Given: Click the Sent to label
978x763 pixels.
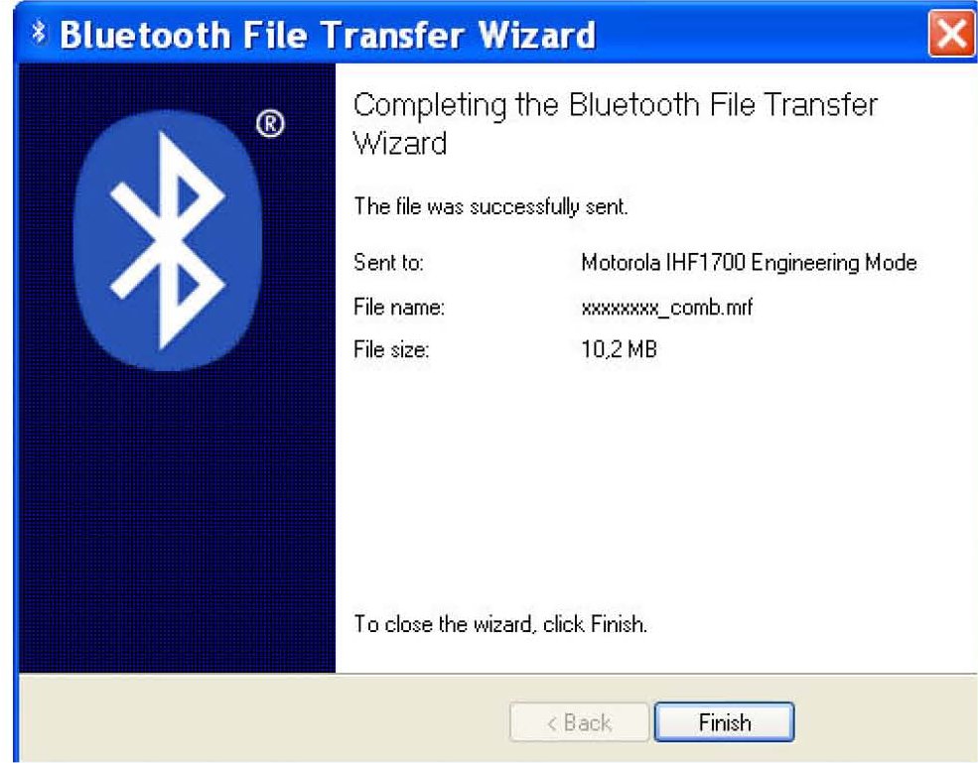Looking at the screenshot, I should point(388,262).
